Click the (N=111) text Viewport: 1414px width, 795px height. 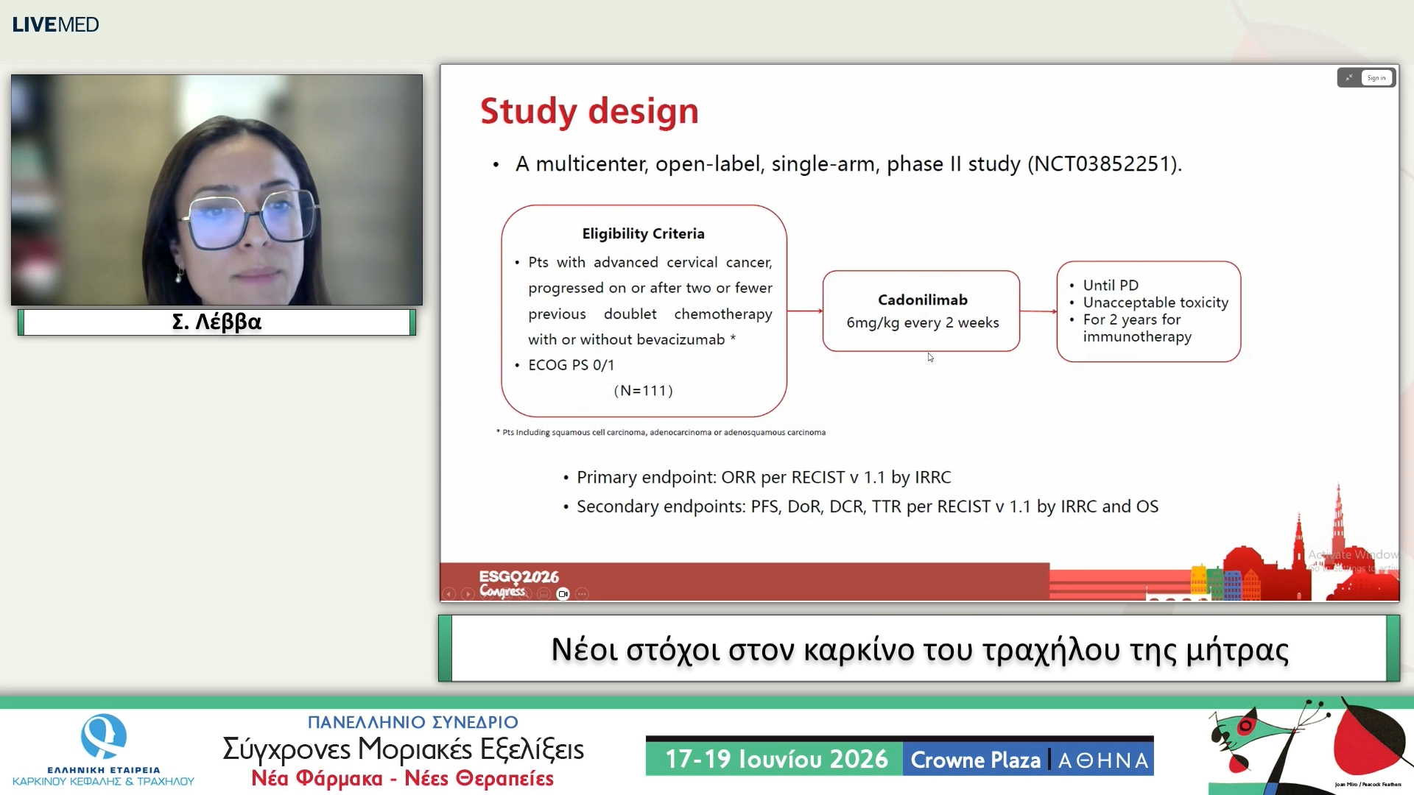(x=643, y=390)
